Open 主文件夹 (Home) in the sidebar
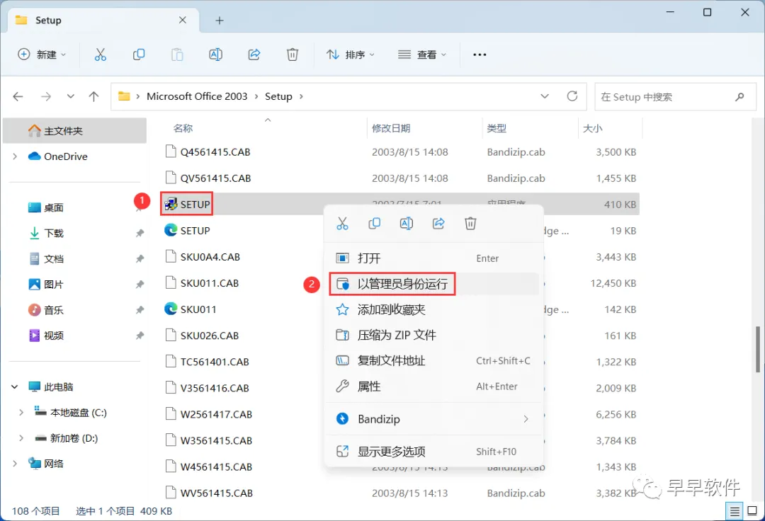This screenshot has width=765, height=521. coord(74,131)
